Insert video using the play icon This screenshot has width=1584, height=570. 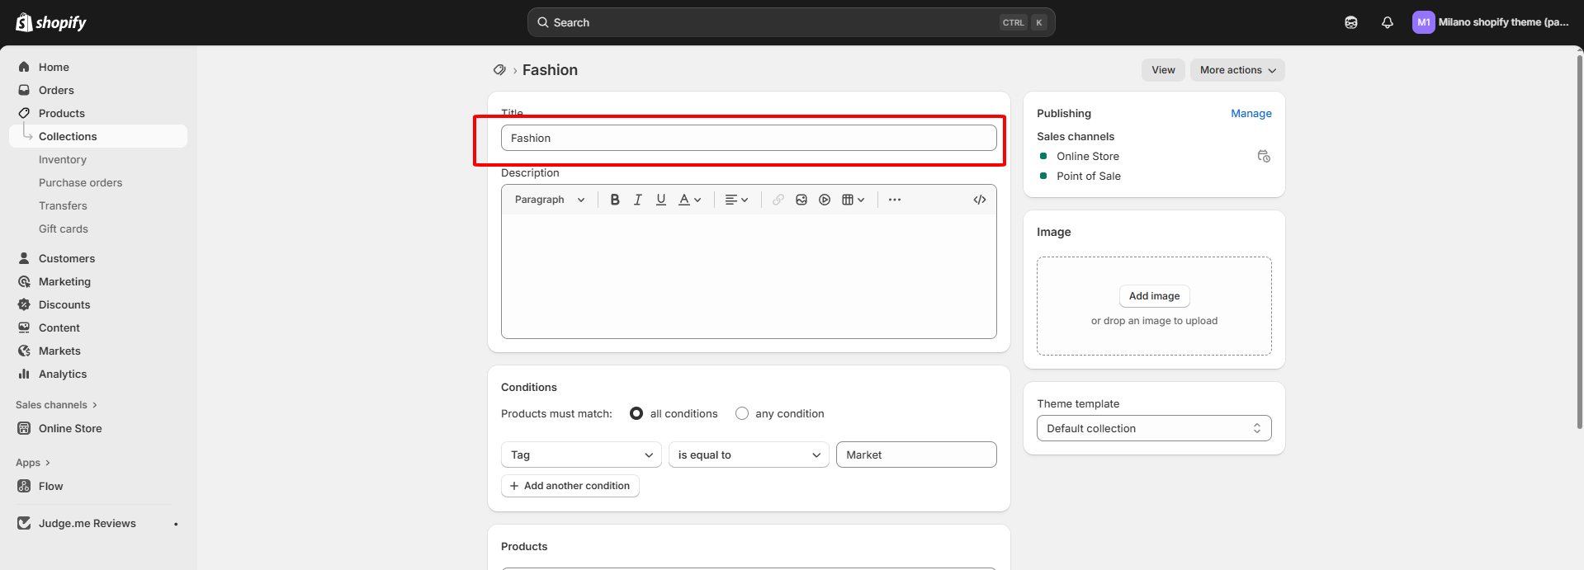[825, 200]
